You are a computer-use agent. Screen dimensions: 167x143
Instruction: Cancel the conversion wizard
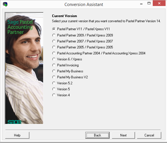tap(149, 135)
